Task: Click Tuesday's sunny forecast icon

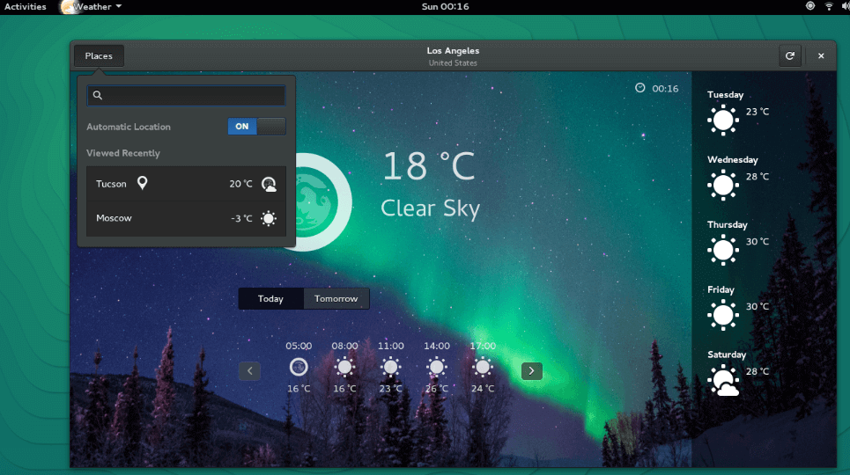Action: point(723,120)
